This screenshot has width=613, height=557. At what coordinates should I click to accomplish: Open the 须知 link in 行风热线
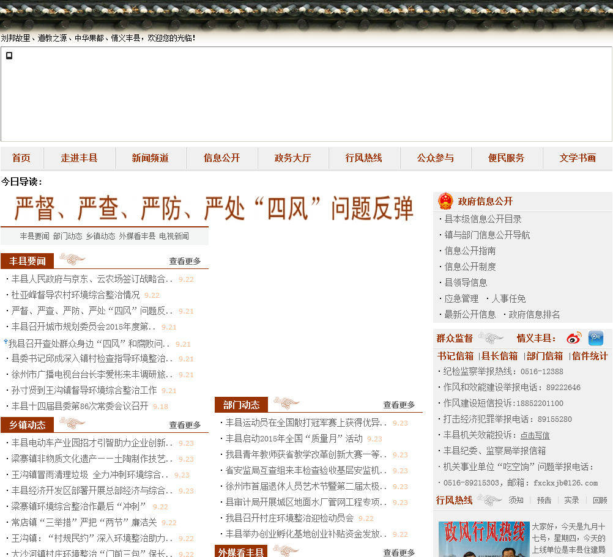(516, 500)
